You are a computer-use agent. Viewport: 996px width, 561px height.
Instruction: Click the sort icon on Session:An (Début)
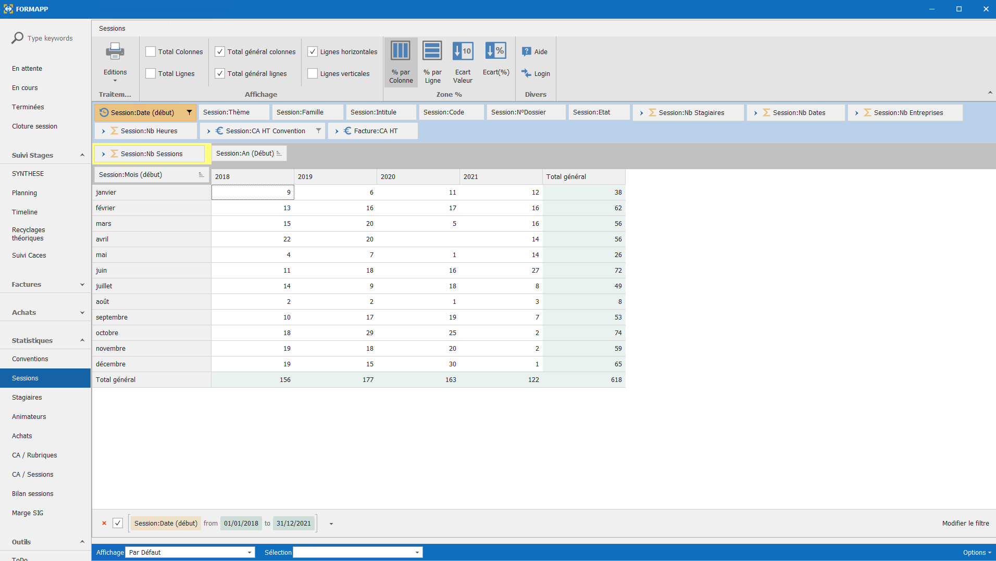click(x=279, y=154)
